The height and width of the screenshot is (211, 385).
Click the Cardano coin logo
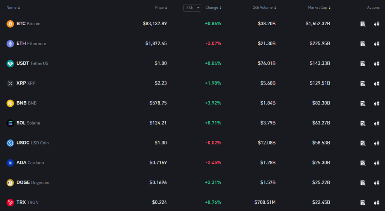click(x=10, y=163)
